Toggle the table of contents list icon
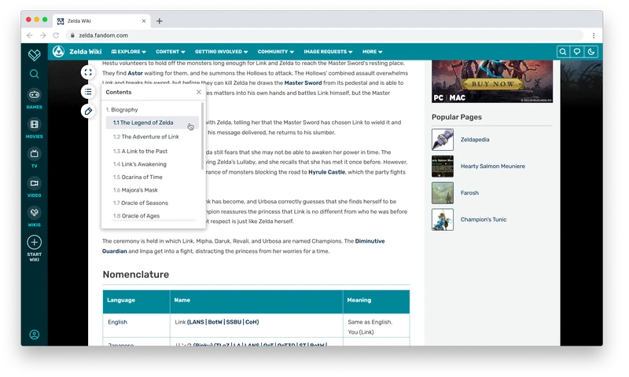 tap(88, 92)
